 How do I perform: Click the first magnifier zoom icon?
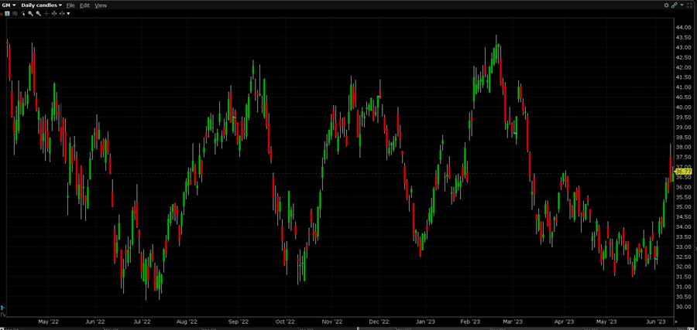(30, 13)
